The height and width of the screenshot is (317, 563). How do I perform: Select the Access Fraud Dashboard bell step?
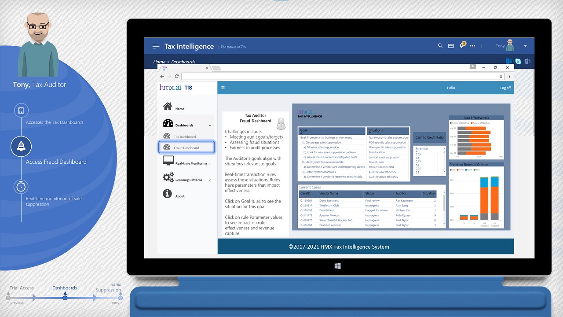(x=21, y=147)
